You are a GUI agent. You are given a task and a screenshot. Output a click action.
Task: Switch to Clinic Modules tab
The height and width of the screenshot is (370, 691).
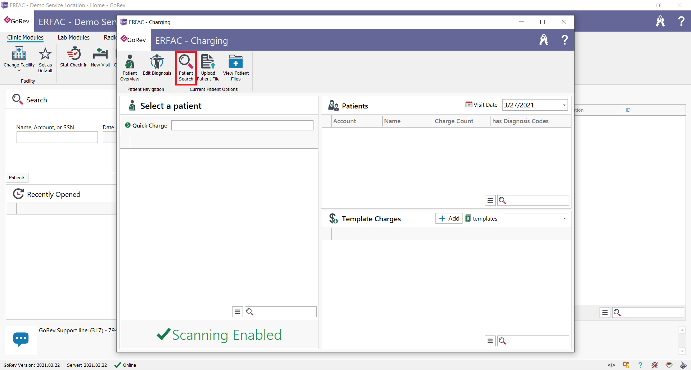pos(25,37)
